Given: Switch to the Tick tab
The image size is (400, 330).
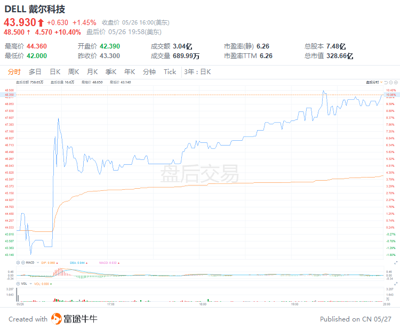Looking at the screenshot, I should pyautogui.click(x=170, y=72).
